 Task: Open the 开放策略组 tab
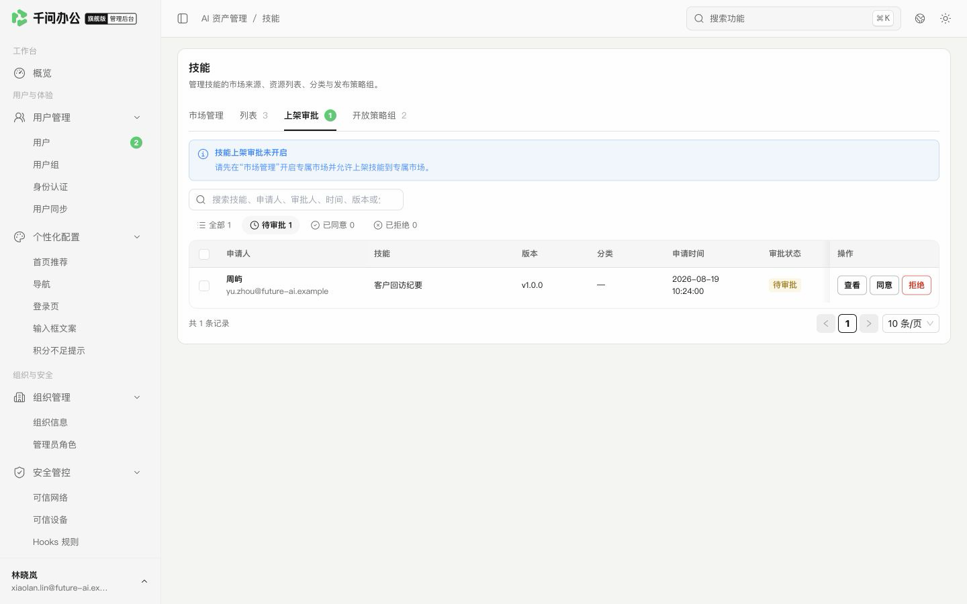coord(379,115)
